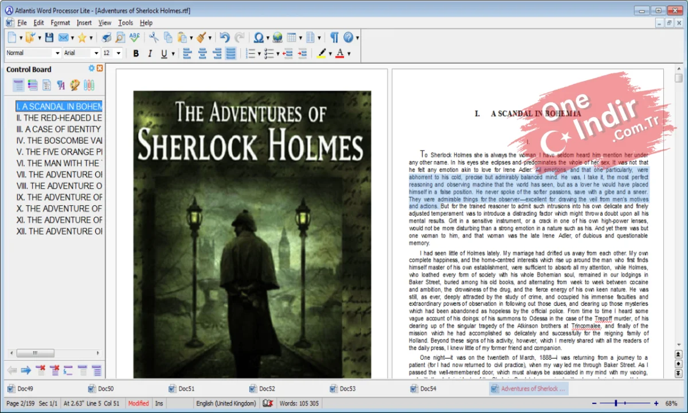Open the paragraph style Normal dropdown
Image resolution: width=688 pixels, height=413 pixels.
[x=57, y=53]
